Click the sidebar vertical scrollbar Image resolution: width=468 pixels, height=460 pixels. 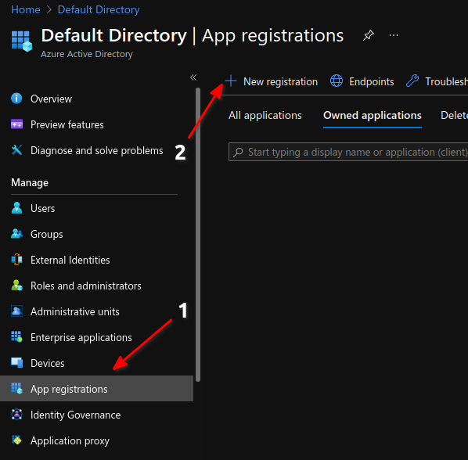(198, 235)
